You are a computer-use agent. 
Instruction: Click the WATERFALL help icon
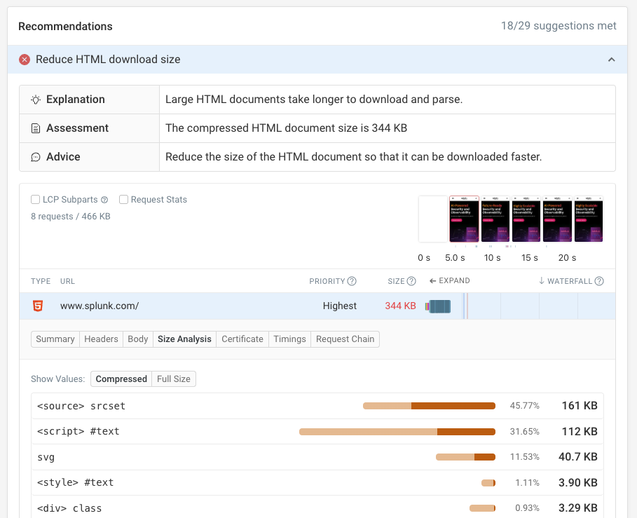[598, 281]
